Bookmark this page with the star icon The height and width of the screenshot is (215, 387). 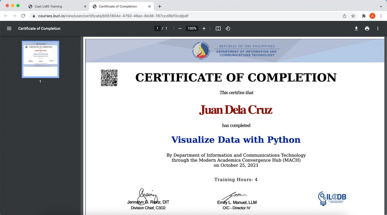click(353, 16)
